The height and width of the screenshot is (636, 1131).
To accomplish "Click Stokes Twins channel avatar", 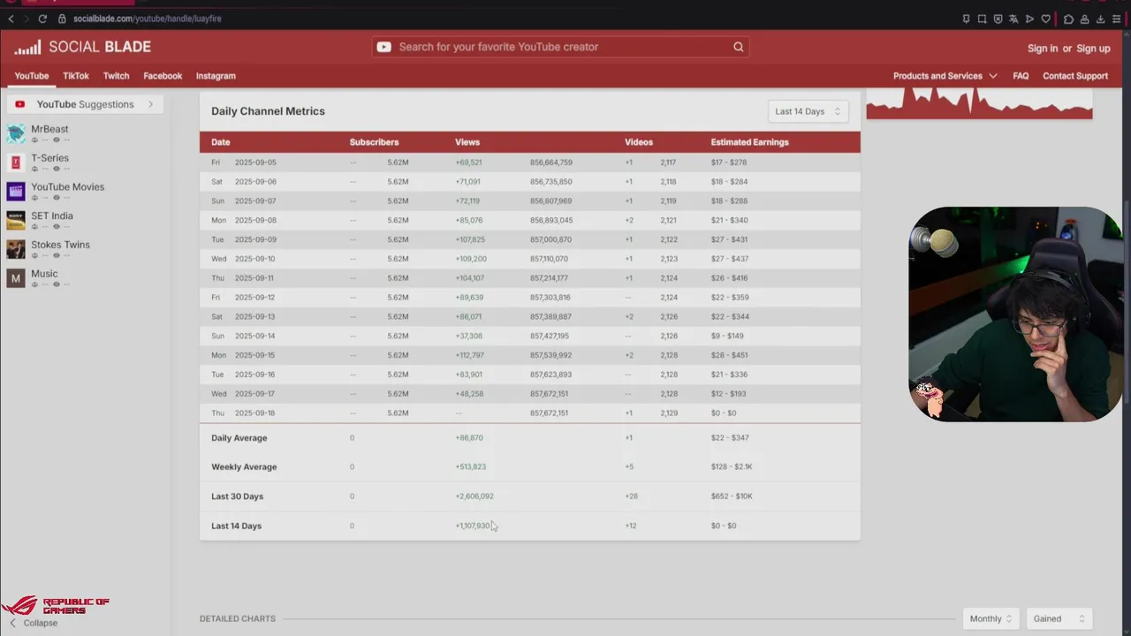I will pyautogui.click(x=16, y=249).
